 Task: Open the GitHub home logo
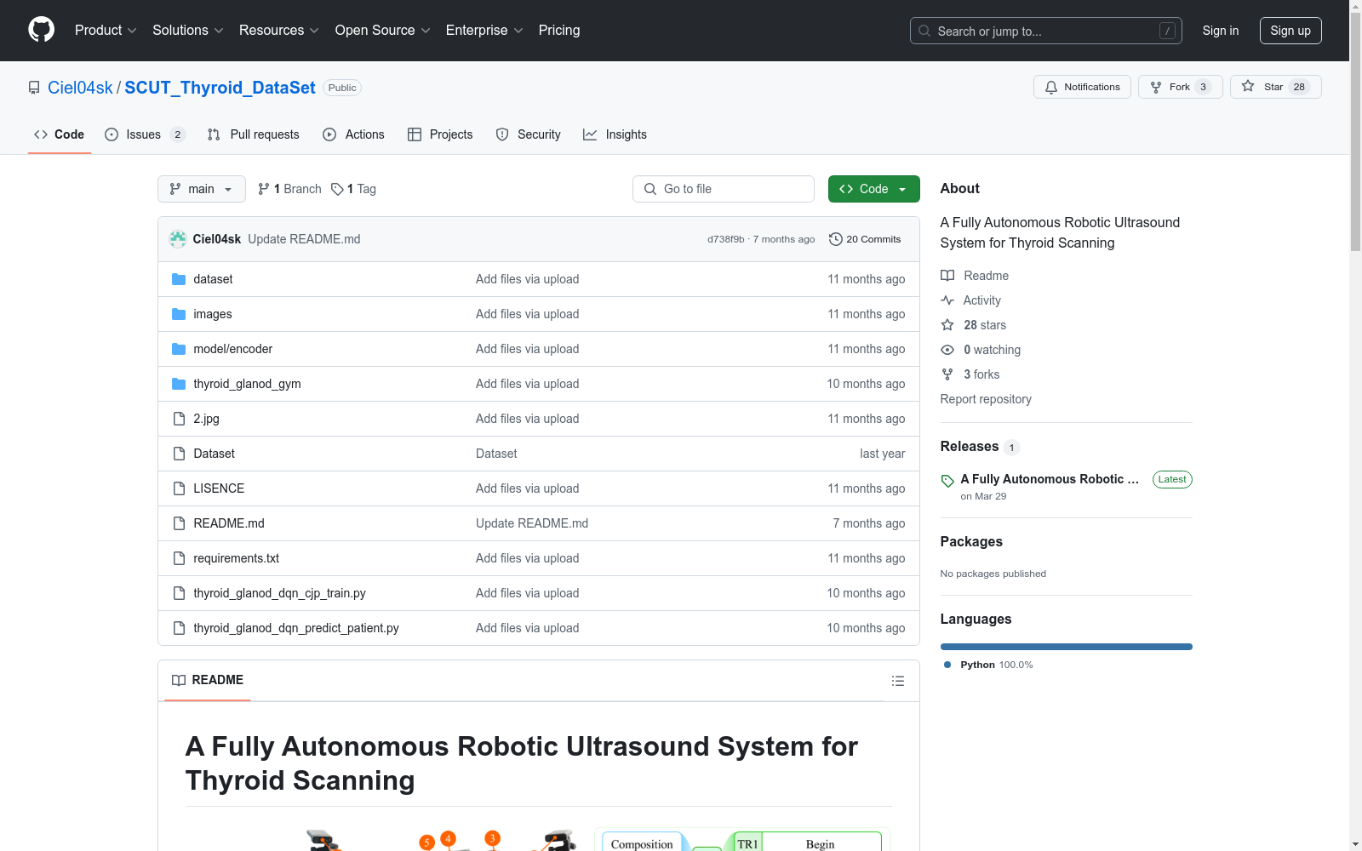coord(41,30)
